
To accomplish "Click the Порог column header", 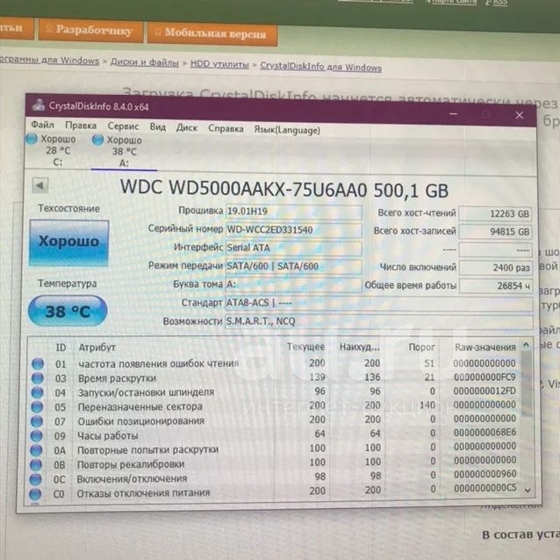I will (x=421, y=347).
